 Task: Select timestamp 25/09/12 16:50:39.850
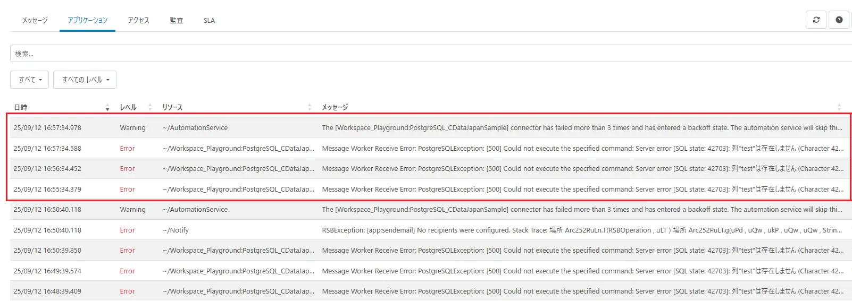pyautogui.click(x=47, y=251)
